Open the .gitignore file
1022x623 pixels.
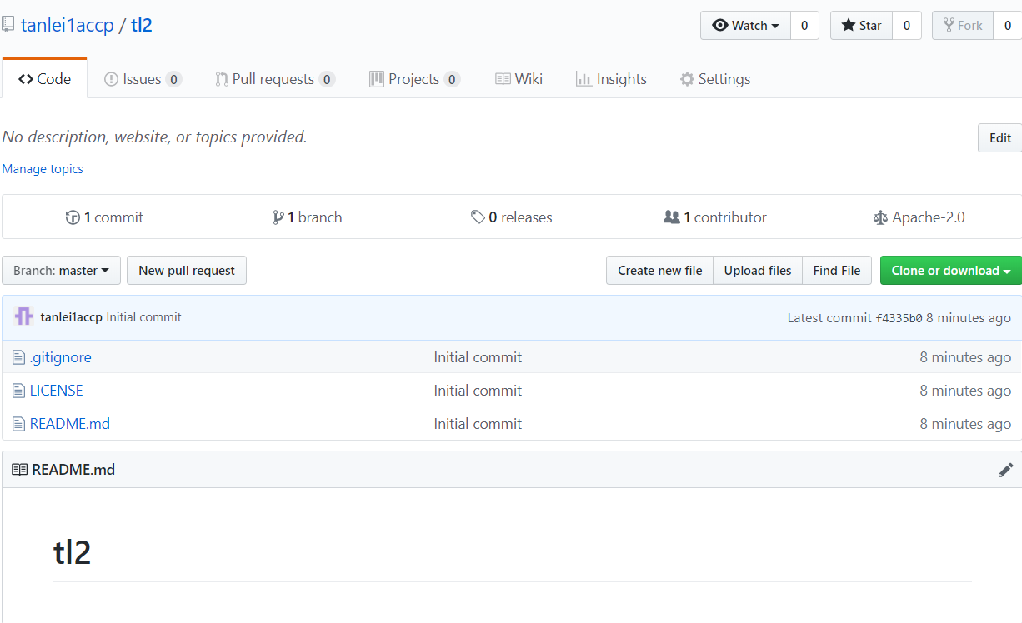[x=61, y=357]
